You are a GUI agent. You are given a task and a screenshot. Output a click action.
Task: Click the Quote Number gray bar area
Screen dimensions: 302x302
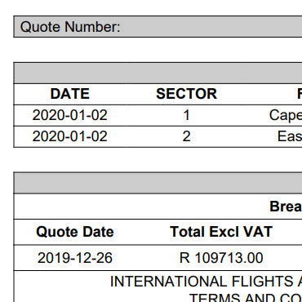pyautogui.click(x=158, y=27)
